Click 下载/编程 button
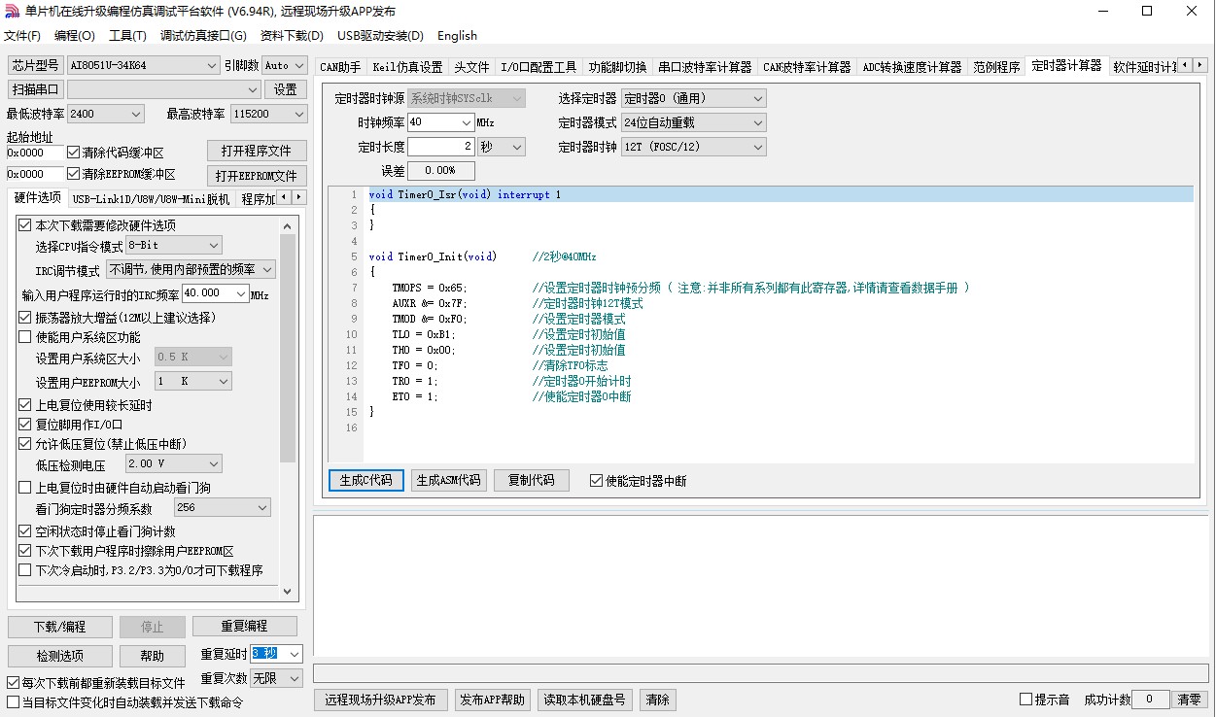1216x717 pixels. [60, 627]
